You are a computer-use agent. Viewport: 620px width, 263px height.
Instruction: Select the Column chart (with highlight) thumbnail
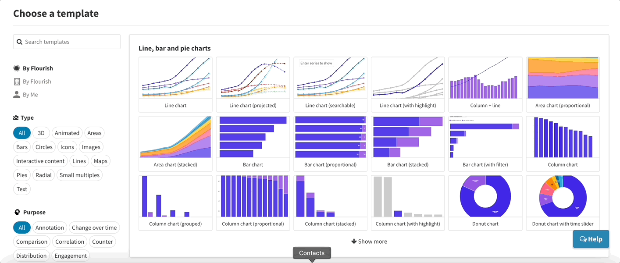click(407, 196)
